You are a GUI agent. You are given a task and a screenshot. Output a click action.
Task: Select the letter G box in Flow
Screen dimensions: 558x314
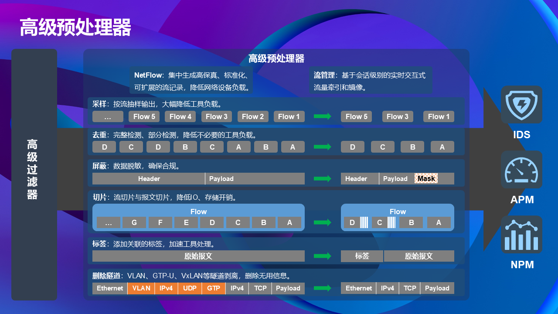click(x=134, y=222)
